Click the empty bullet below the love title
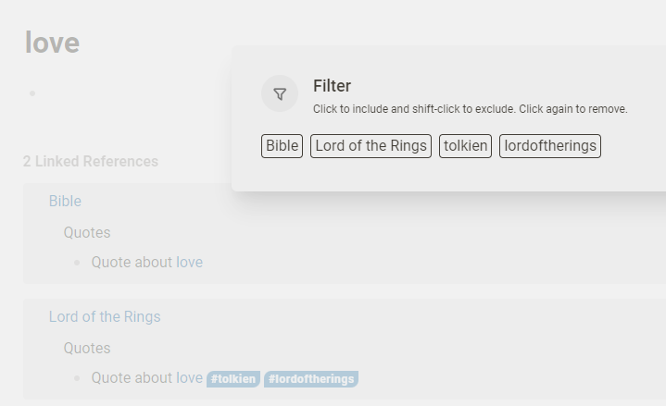Screen dimensions: 666x406 (x=32, y=93)
